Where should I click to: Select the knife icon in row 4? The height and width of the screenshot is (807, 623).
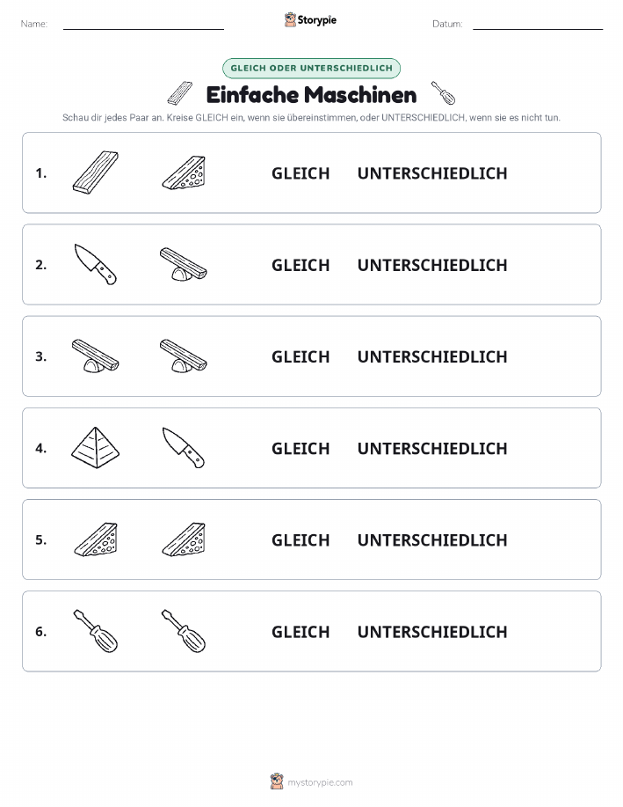(x=184, y=447)
